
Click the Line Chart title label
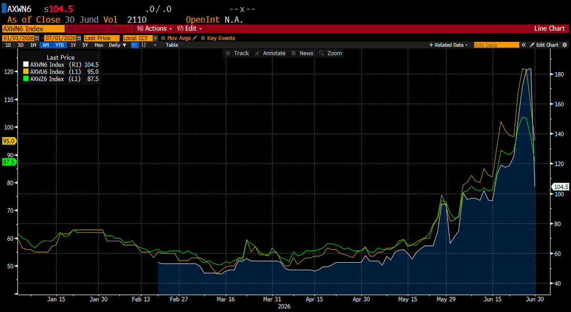550,28
